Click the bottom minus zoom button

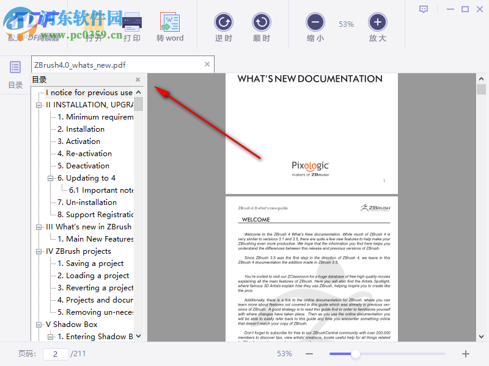[309, 354]
